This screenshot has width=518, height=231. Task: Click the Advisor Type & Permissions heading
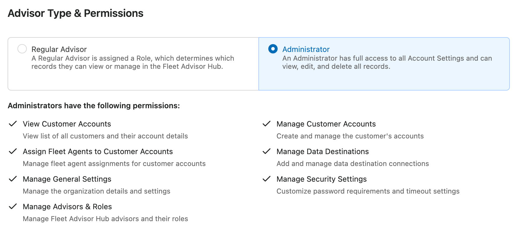click(75, 13)
